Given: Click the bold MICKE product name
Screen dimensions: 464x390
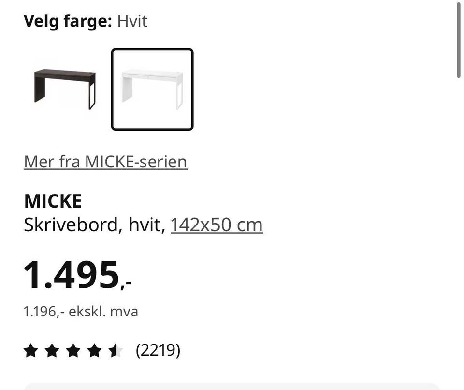Looking at the screenshot, I should (53, 201).
